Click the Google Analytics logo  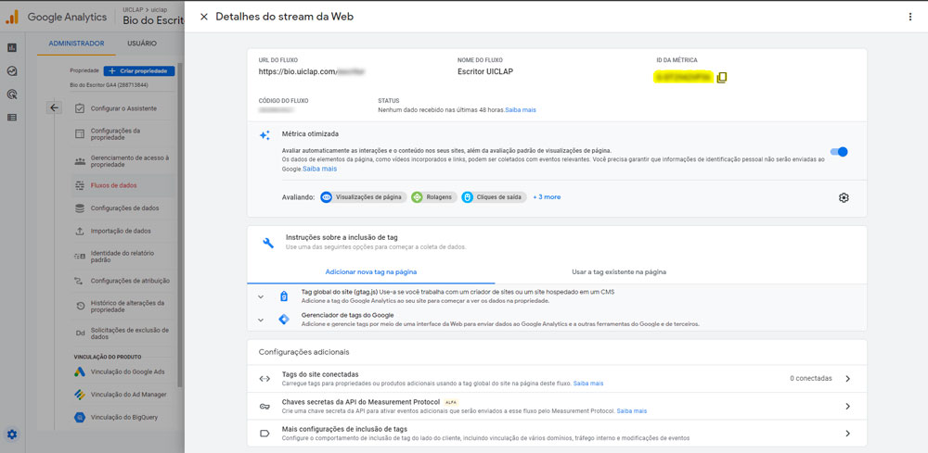(12, 17)
